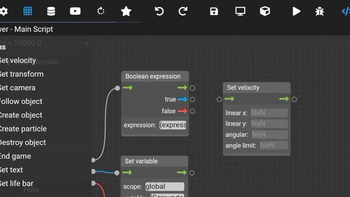Screen dimensions: 350x197
Task: Click the scope field showing global
Action: [165, 187]
